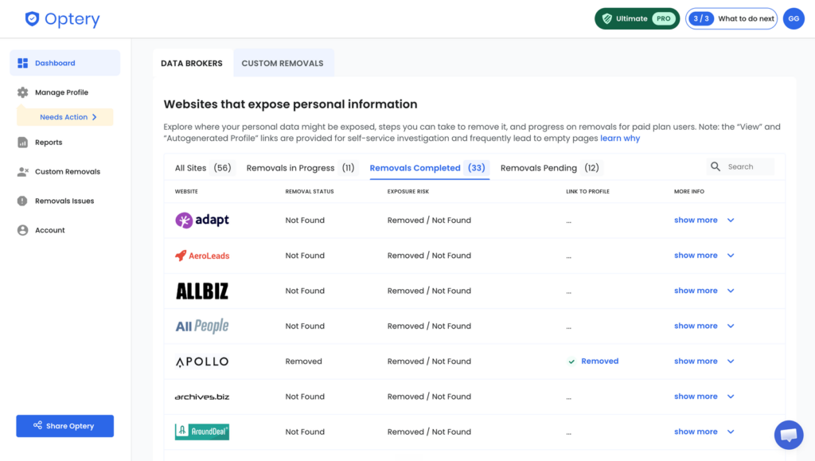The height and width of the screenshot is (461, 815).
Task: Expand show more chevron for AeroLeads
Action: [x=731, y=256]
